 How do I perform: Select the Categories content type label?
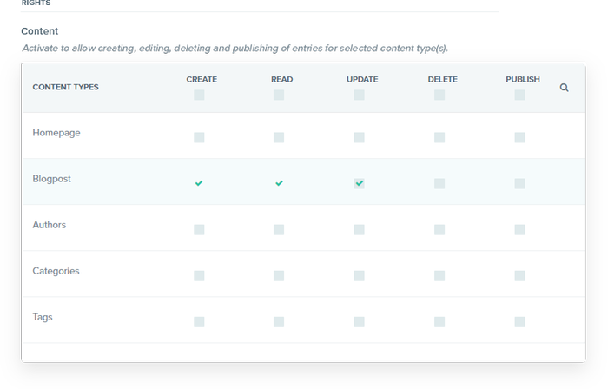[x=56, y=271]
